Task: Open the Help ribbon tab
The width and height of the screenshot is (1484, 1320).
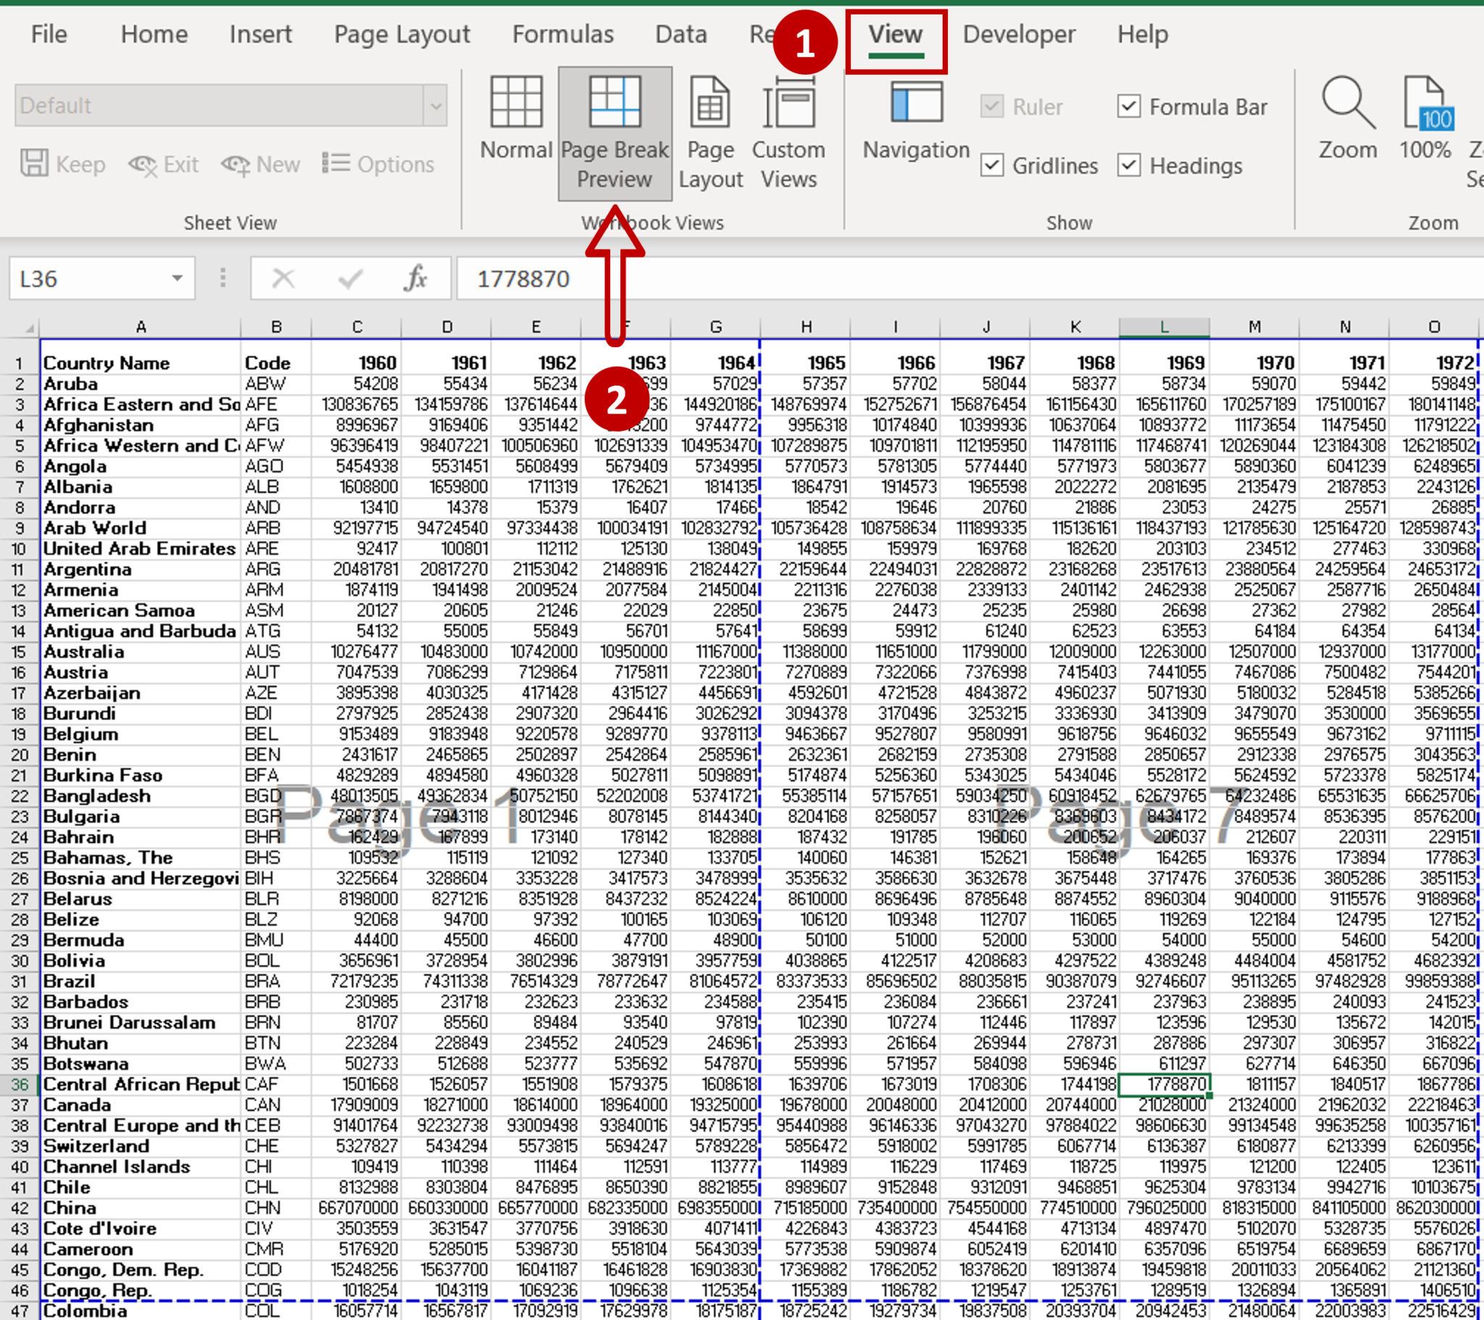Action: point(1142,34)
